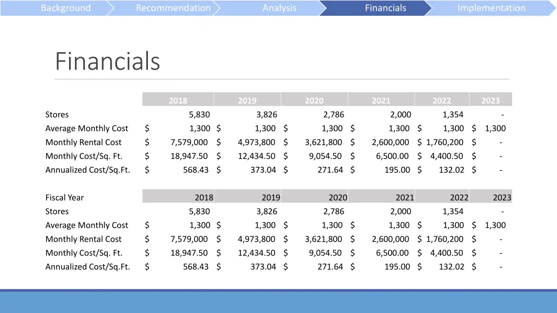Click 9,054.50 in the Fiscal Year table
Image resolution: width=557 pixels, height=313 pixels.
point(325,253)
